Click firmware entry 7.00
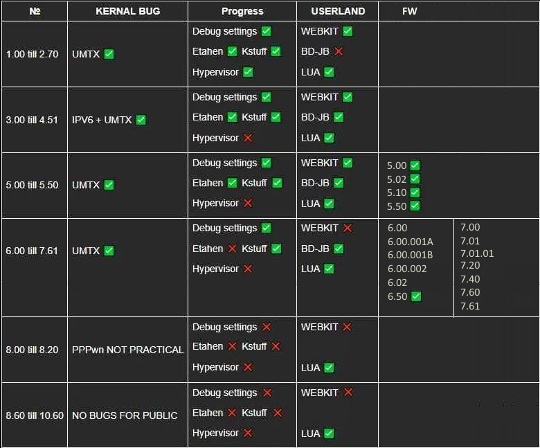The image size is (540, 448). [470, 227]
